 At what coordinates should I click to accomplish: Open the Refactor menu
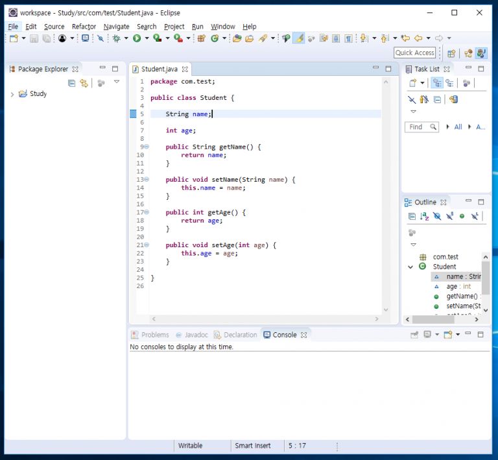pos(84,27)
